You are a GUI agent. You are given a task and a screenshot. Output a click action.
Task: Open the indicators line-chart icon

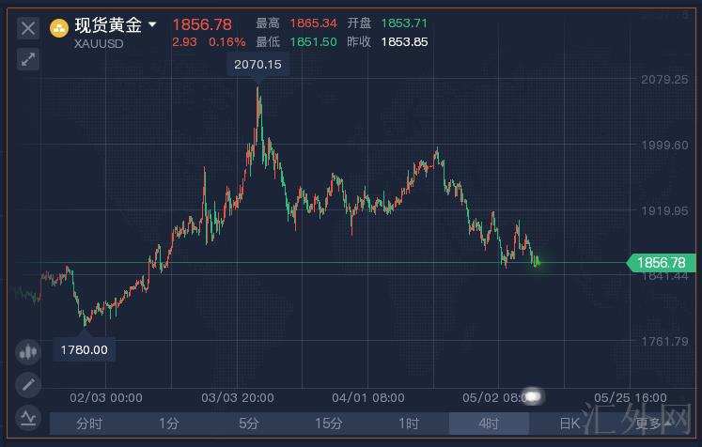(28, 415)
